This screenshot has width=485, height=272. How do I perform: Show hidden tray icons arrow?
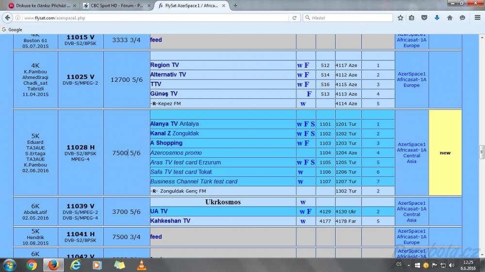click(x=408, y=265)
